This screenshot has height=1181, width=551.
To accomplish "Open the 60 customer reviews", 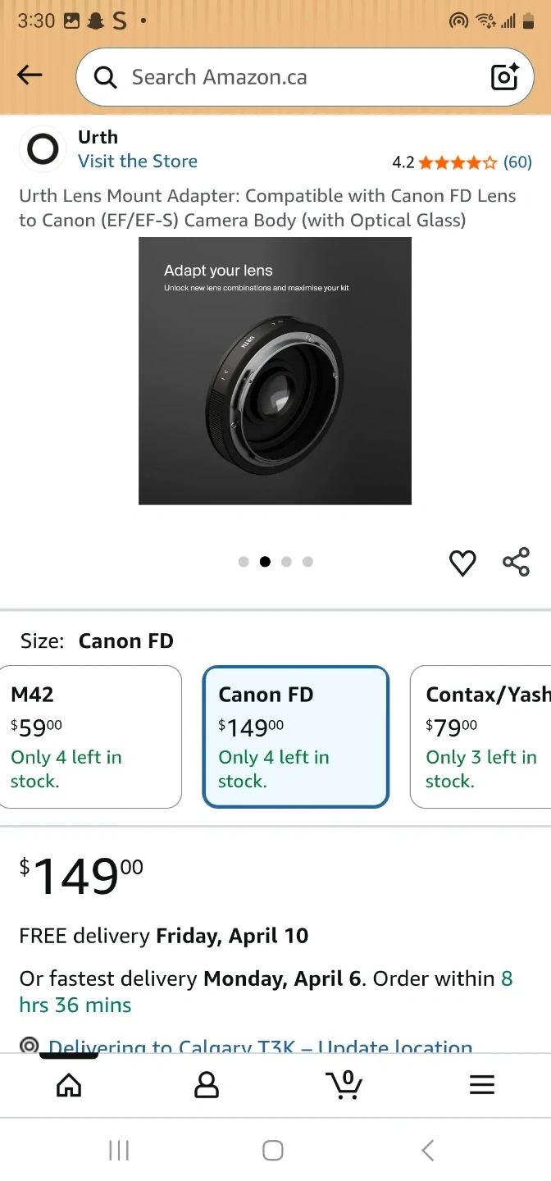I will point(517,162).
